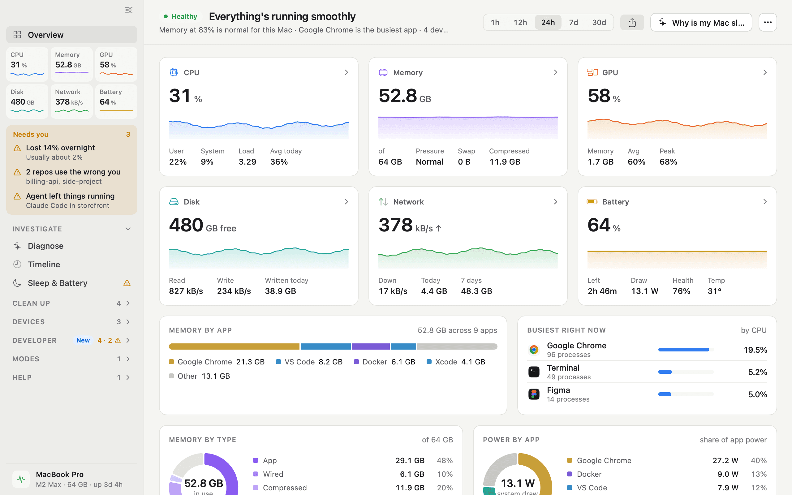Open GPU details via the card chevron
The width and height of the screenshot is (792, 495).
click(x=765, y=72)
